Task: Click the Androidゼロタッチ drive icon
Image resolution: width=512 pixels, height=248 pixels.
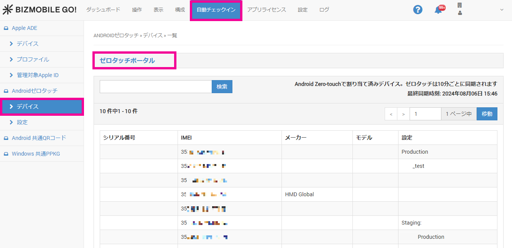Action: click(x=6, y=91)
